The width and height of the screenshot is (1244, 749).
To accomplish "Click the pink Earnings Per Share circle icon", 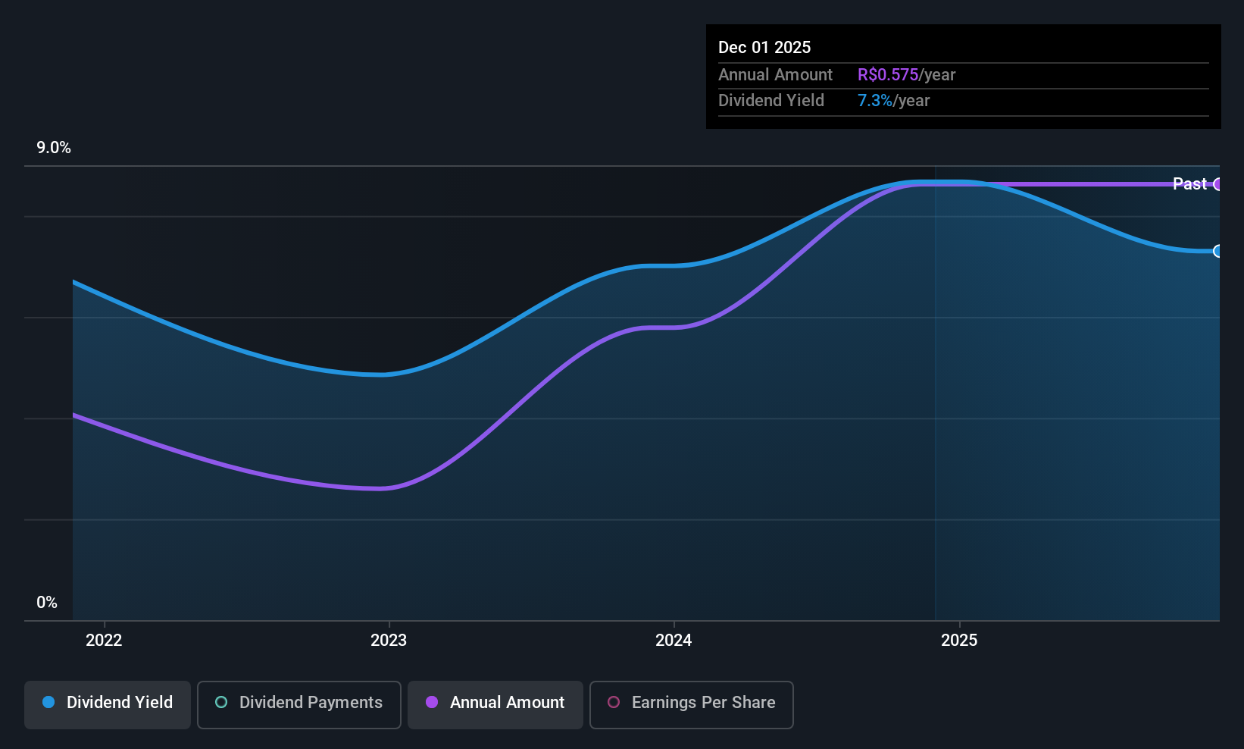I will (614, 703).
